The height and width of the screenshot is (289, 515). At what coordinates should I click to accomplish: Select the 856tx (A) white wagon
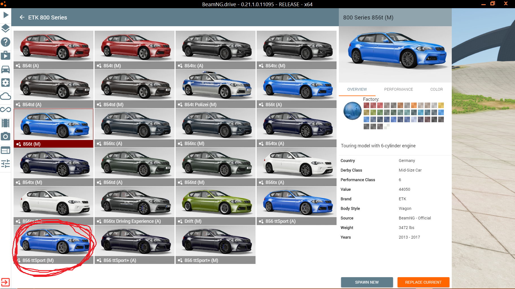(296, 166)
